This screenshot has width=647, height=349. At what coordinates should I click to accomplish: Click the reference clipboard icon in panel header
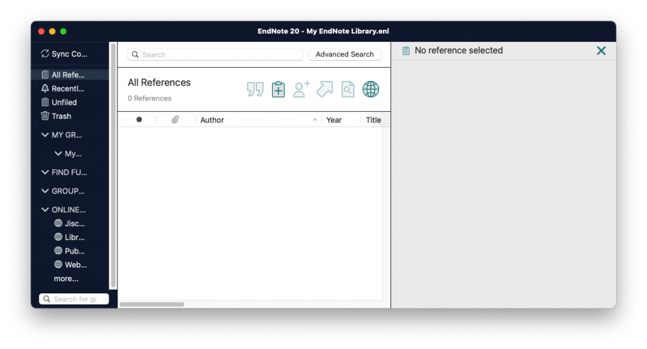pyautogui.click(x=406, y=51)
